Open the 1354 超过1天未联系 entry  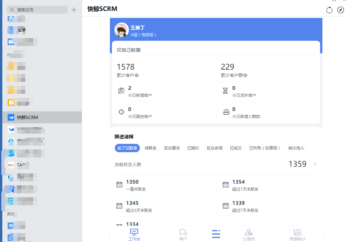[x=267, y=185]
